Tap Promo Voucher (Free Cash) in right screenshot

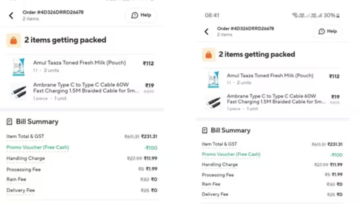point(231,154)
